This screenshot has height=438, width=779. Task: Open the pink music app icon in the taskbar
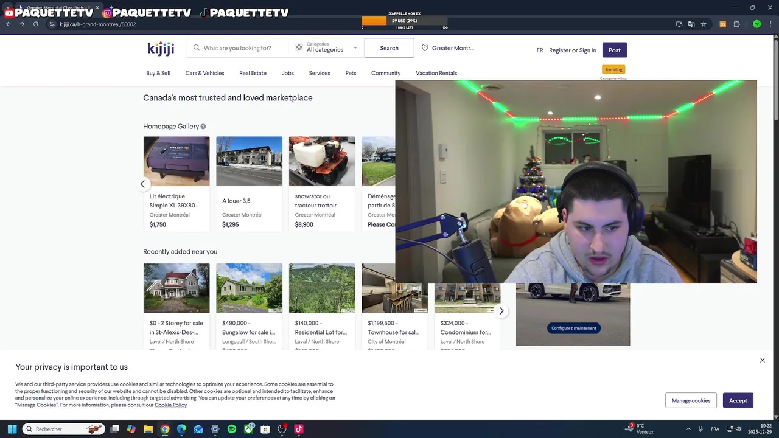pyautogui.click(x=298, y=429)
